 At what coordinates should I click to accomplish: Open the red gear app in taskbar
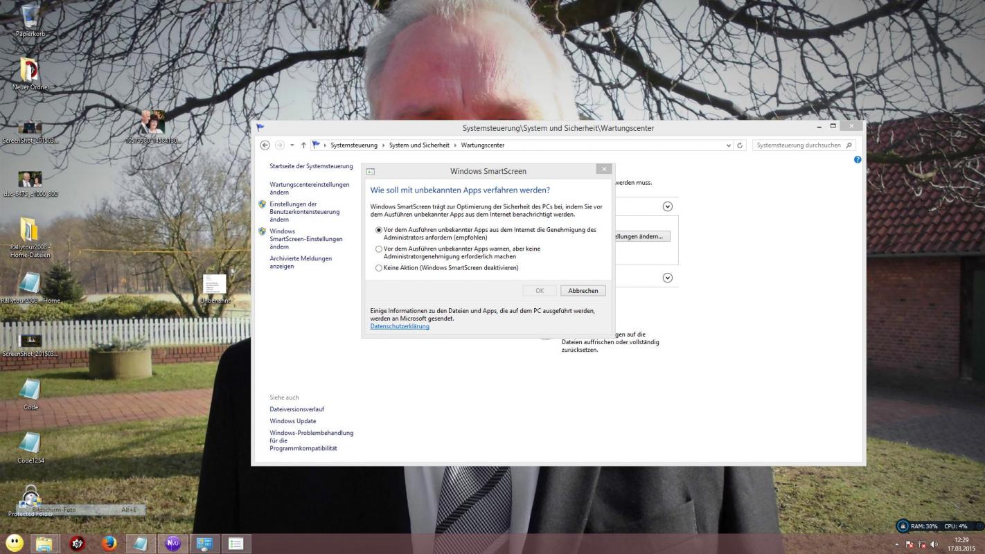coord(77,544)
